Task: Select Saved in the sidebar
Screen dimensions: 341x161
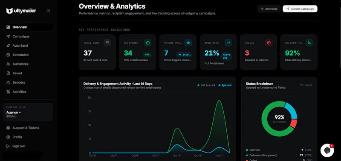Action: pyautogui.click(x=28, y=73)
